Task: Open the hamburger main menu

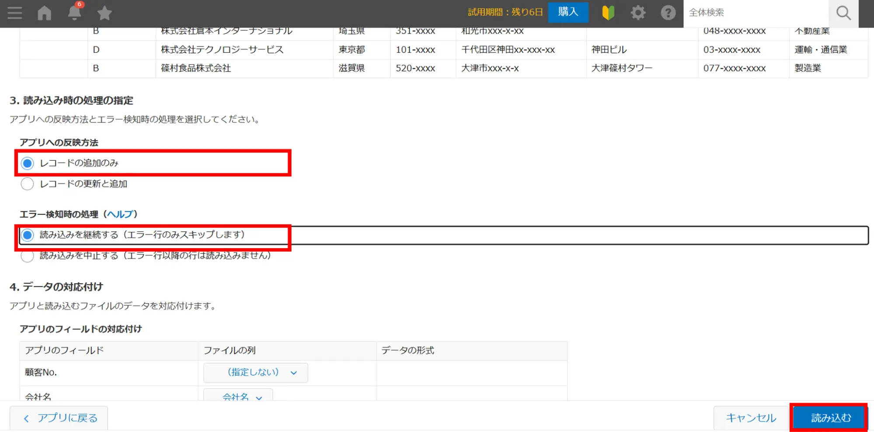Action: pos(14,13)
